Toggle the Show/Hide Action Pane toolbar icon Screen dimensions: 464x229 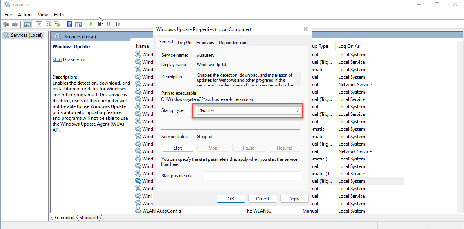[78, 24]
